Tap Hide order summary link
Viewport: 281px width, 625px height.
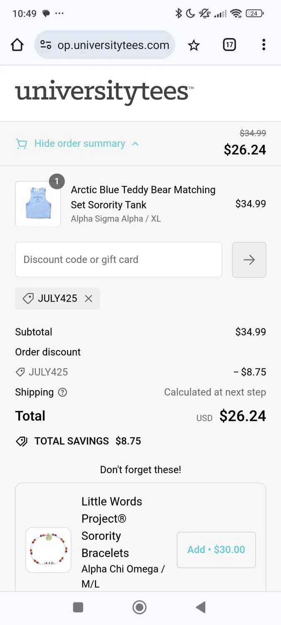(x=80, y=144)
